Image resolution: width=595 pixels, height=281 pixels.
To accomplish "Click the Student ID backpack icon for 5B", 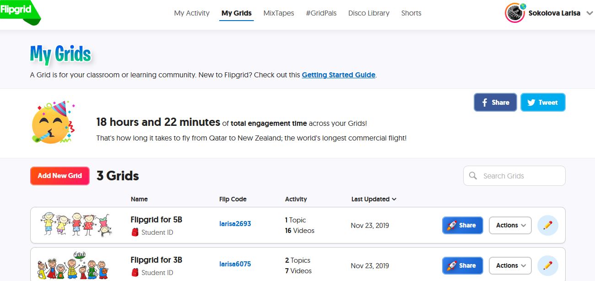I will tap(135, 232).
